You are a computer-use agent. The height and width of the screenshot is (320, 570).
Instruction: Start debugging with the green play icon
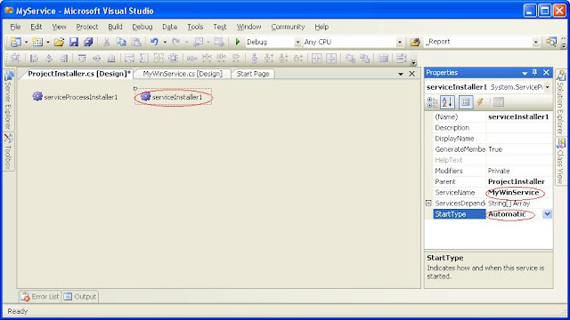click(x=238, y=42)
